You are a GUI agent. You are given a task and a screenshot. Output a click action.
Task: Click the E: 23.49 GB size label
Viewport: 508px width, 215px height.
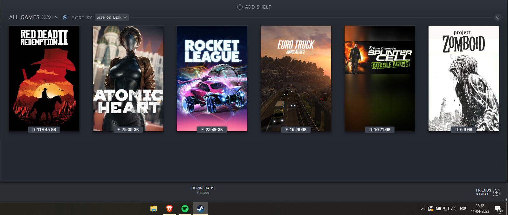[212, 130]
